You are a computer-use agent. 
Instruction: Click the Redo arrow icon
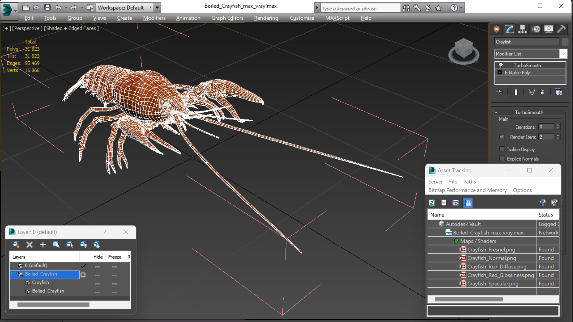(x=74, y=7)
